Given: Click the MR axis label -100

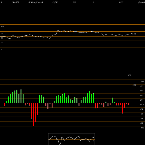Looking at the screenshot, I should [x=142, y=128].
